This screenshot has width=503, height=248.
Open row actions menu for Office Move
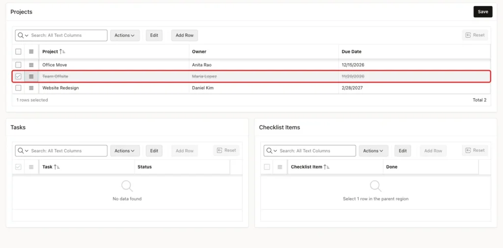click(x=31, y=65)
